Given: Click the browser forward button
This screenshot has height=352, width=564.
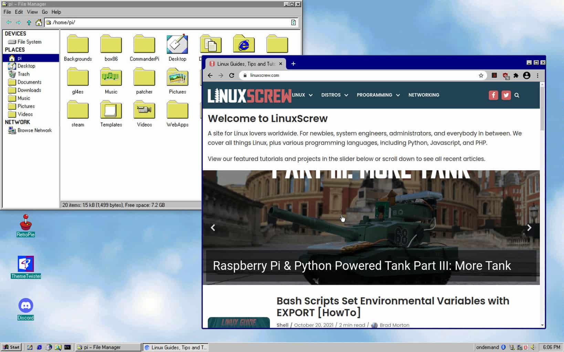Looking at the screenshot, I should tap(221, 75).
